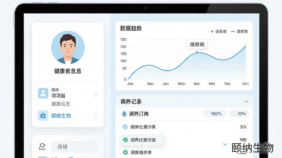Select the 160% pill
The image size is (282, 158).
214,114
